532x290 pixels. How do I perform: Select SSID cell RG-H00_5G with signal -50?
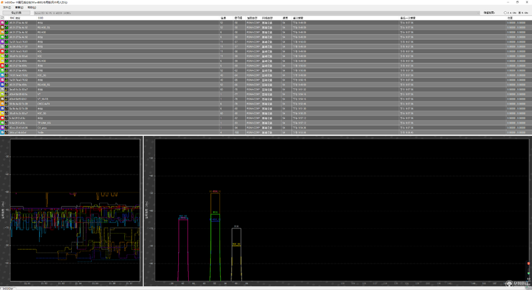(x=44, y=27)
